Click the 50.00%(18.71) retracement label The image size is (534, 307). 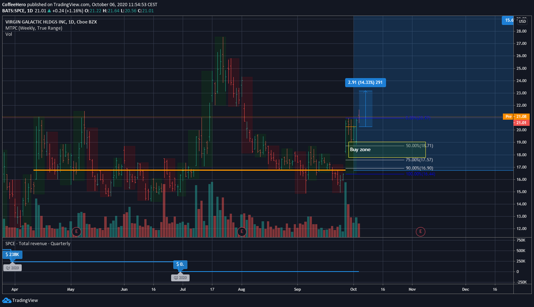click(419, 146)
